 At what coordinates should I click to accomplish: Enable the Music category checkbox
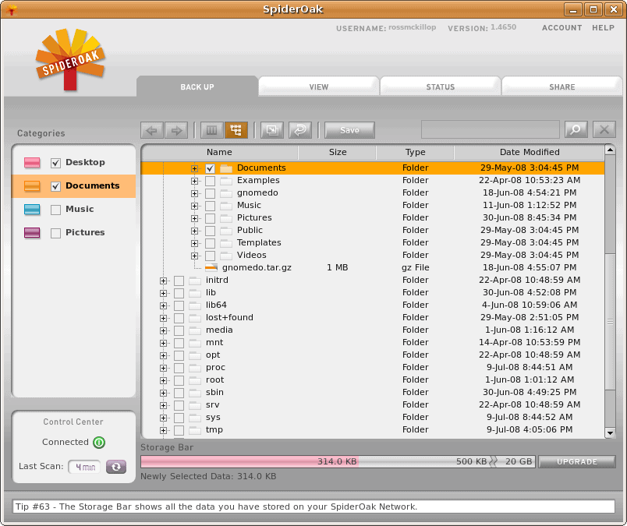[x=55, y=210]
